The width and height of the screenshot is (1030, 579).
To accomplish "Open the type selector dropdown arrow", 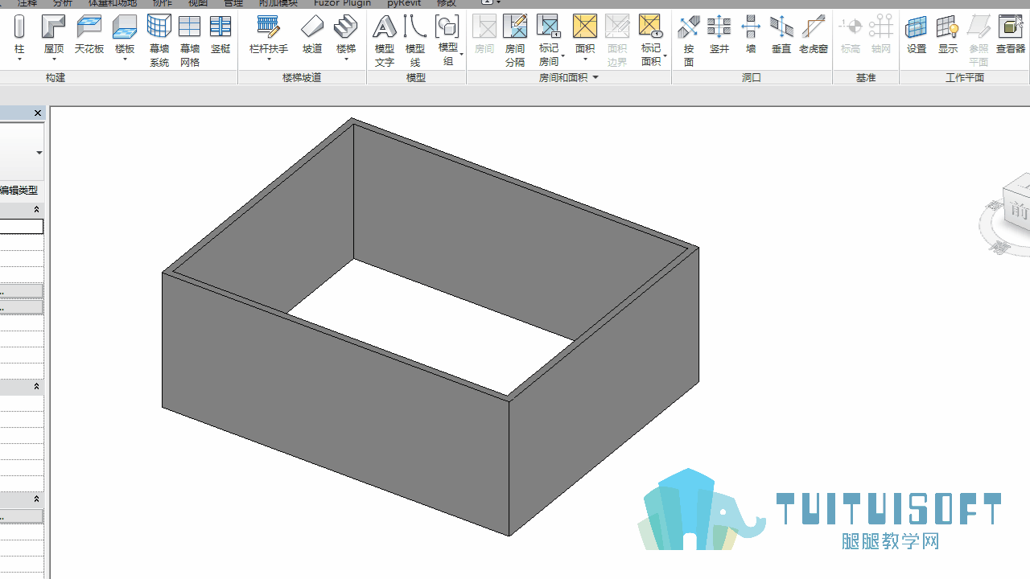I will tap(39, 153).
